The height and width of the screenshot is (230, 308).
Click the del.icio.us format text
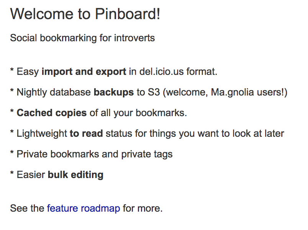coord(179,71)
